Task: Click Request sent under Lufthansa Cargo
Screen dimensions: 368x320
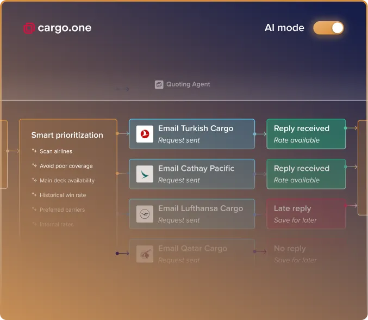Action: point(179,220)
